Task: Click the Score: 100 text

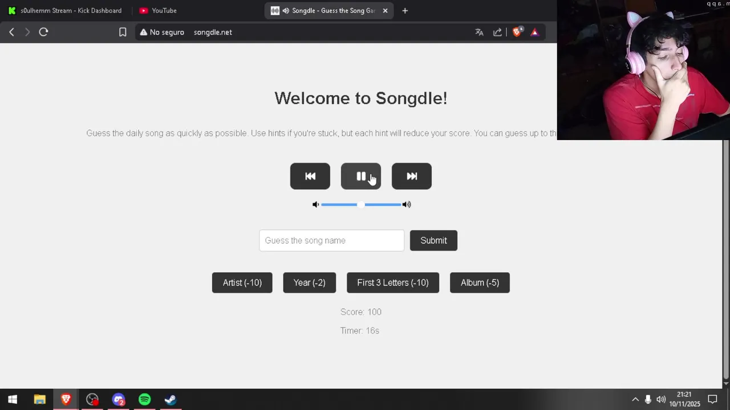Action: click(361, 312)
